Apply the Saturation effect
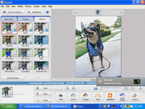Viewport: 145px width, 109px height. [x=9, y=54]
